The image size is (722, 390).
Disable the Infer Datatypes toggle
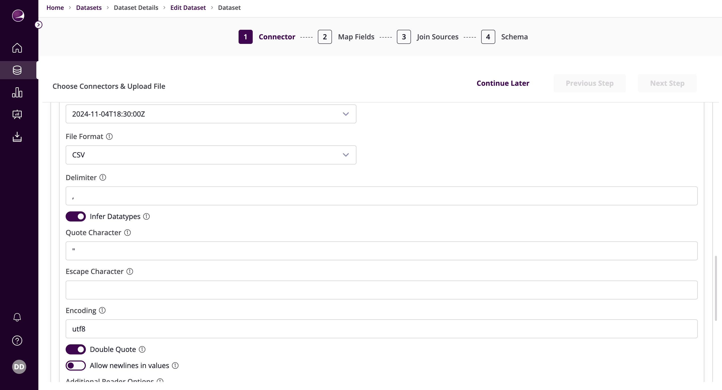(x=76, y=216)
